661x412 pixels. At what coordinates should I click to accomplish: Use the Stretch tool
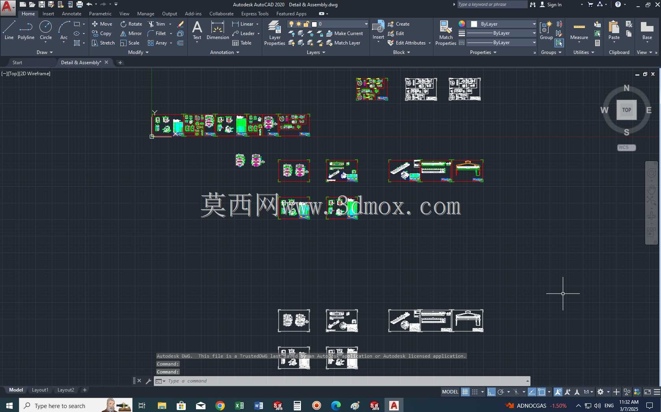point(103,43)
